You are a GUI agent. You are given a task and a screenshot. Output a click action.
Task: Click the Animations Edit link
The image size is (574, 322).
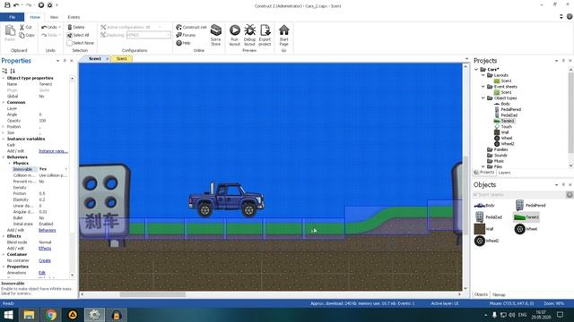tap(42, 273)
